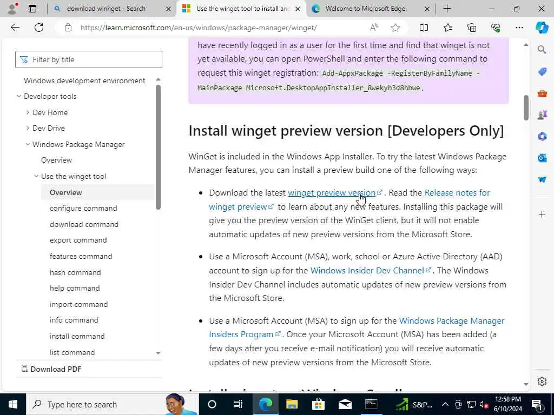The width and height of the screenshot is (554, 415).
Task: Open a new tab with plus button
Action: (x=447, y=9)
